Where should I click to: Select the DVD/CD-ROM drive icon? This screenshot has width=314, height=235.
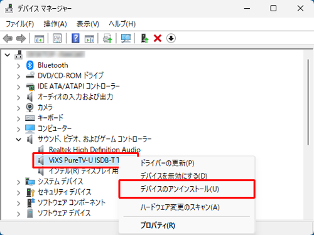coord(30,75)
